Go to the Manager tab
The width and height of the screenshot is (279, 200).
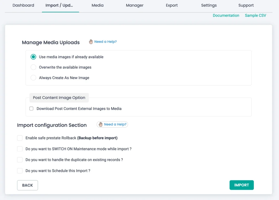pyautogui.click(x=135, y=5)
